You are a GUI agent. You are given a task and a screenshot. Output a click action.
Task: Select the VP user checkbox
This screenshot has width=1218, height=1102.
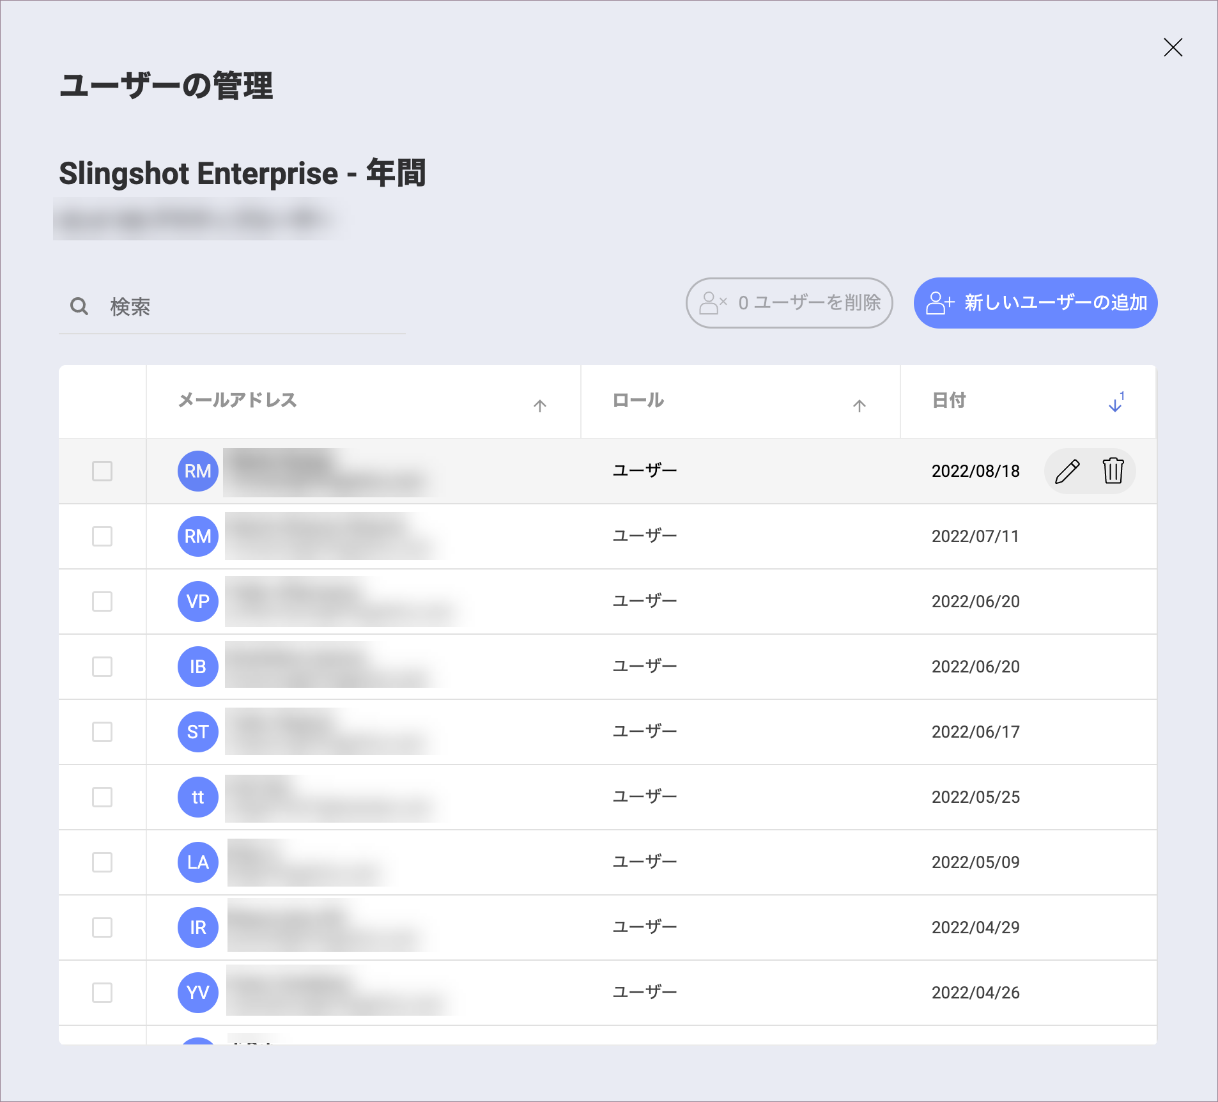click(102, 601)
